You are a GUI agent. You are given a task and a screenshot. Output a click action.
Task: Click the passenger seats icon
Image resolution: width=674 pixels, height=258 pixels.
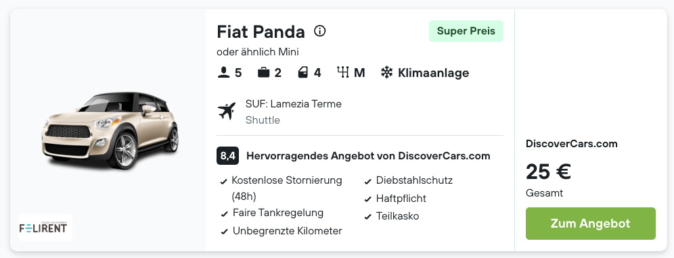pyautogui.click(x=223, y=72)
